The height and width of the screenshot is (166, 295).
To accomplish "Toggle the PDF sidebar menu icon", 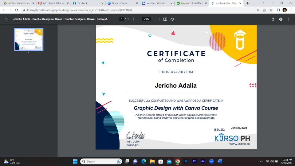I will 6,19.
